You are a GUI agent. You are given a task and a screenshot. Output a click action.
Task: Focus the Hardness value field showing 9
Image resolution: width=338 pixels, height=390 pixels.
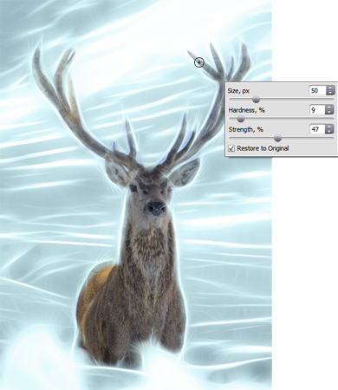[x=317, y=110]
